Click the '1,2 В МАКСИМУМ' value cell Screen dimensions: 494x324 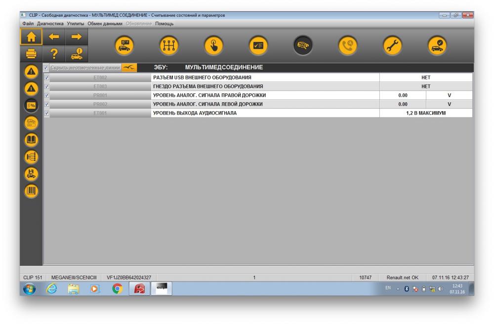(426, 113)
